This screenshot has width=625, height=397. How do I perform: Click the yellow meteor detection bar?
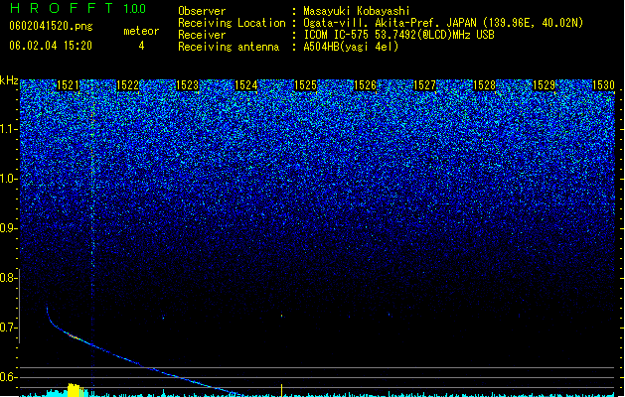tap(78, 390)
